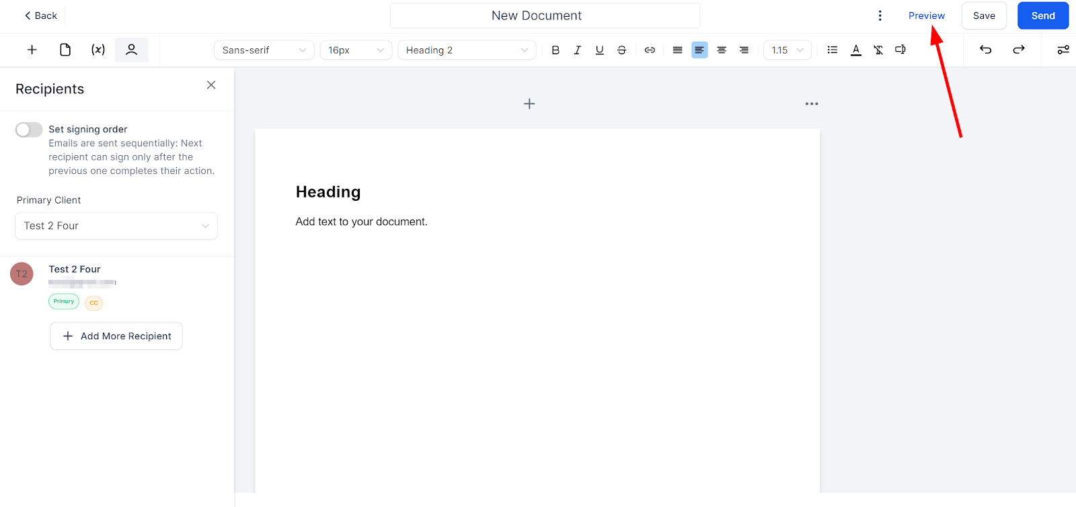Click the add element plus icon in toolbar
Image resolution: width=1076 pixels, height=507 pixels.
[32, 50]
